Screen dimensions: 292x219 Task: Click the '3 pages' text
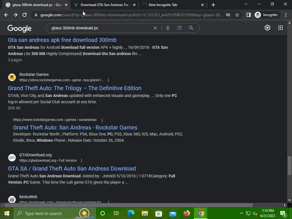click(x=15, y=60)
